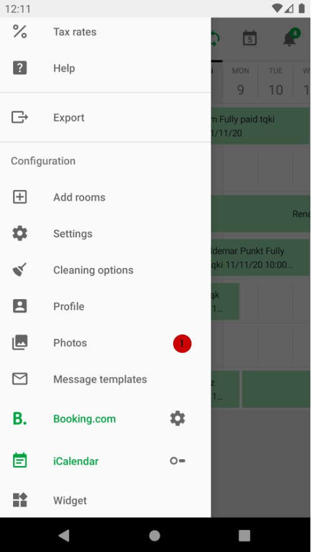Open Booking.com gear configuration

tap(178, 419)
